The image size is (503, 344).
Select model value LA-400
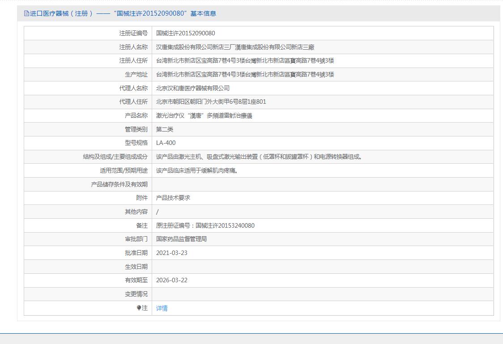(x=166, y=143)
